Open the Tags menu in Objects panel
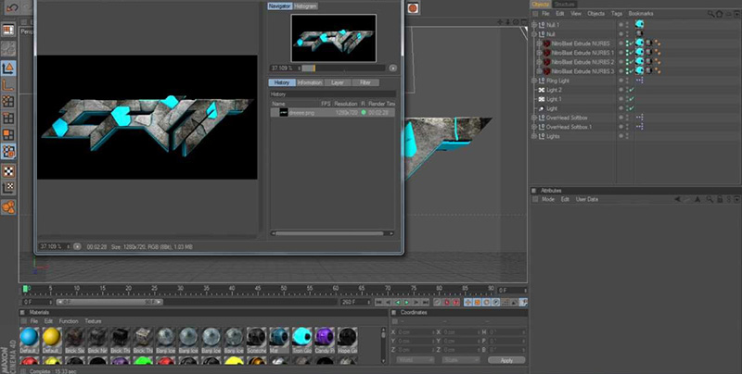This screenshot has height=374, width=742. point(616,14)
